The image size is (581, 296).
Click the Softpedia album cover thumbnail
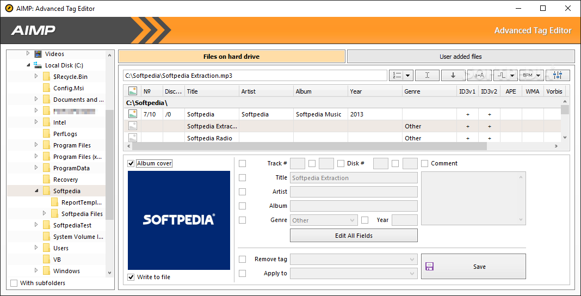click(x=179, y=220)
